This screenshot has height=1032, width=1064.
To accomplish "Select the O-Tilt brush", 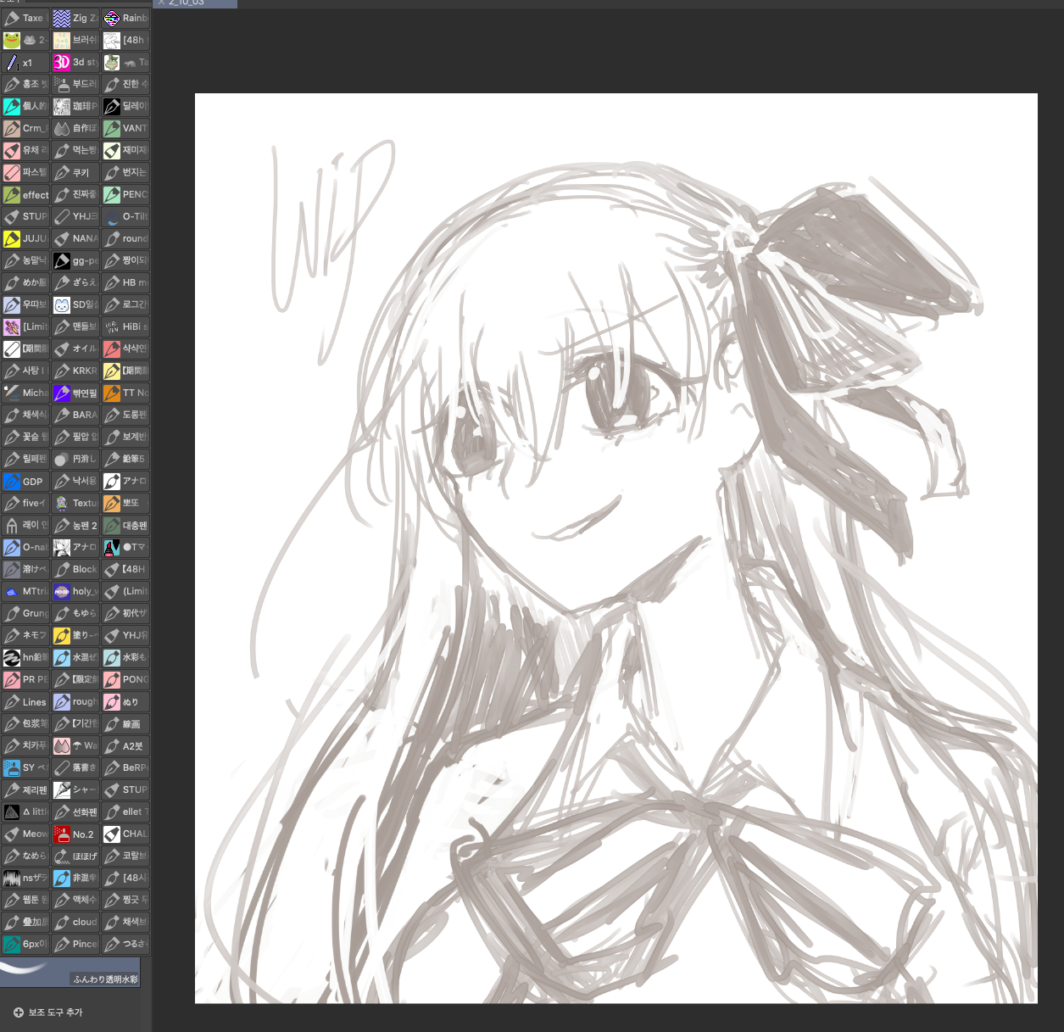I will pyautogui.click(x=125, y=216).
